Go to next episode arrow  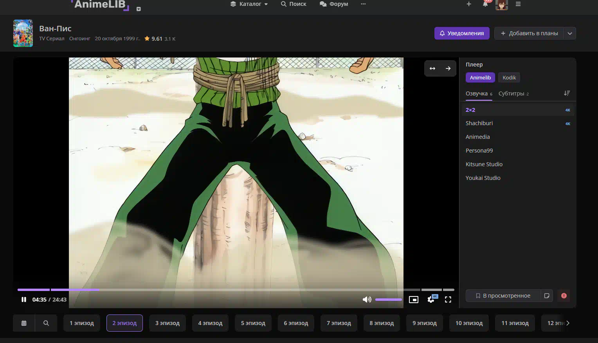(x=448, y=68)
